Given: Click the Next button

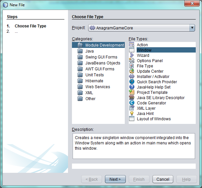Looking at the screenshot, I should (x=115, y=179).
